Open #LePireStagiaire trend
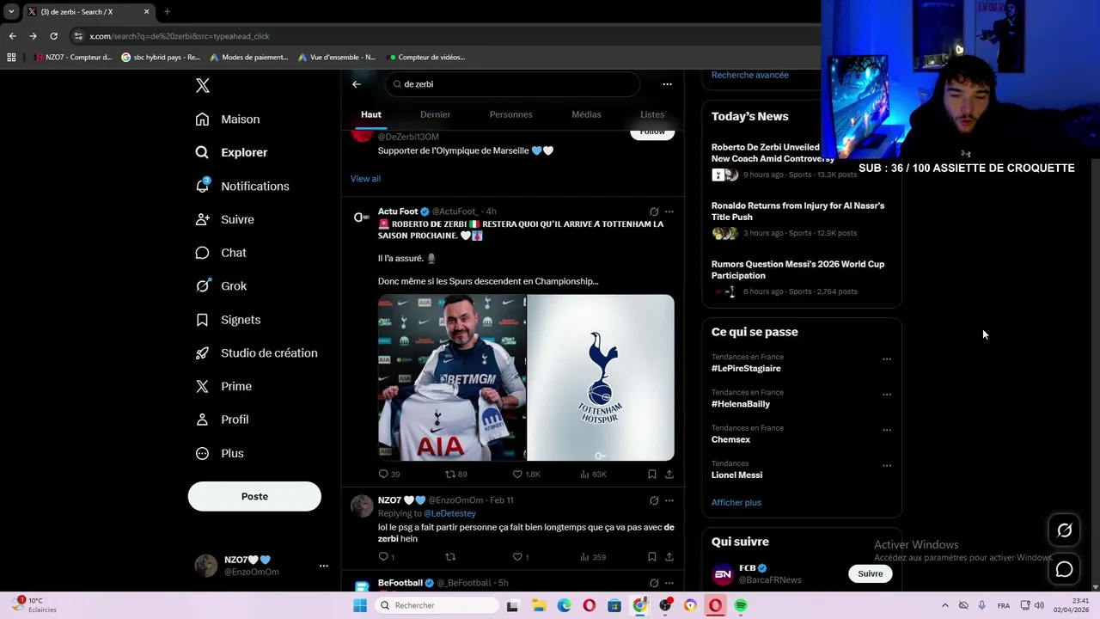Viewport: 1100px width, 619px height. coord(746,368)
